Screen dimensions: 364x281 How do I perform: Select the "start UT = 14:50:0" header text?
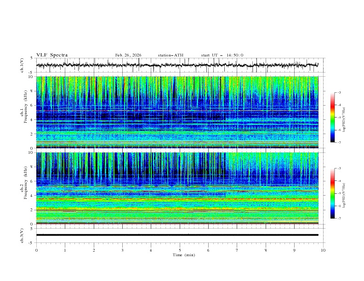click(x=222, y=55)
